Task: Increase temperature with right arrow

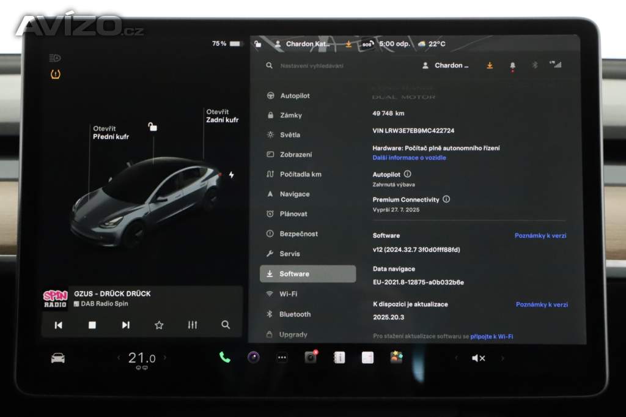Action: coord(164,358)
